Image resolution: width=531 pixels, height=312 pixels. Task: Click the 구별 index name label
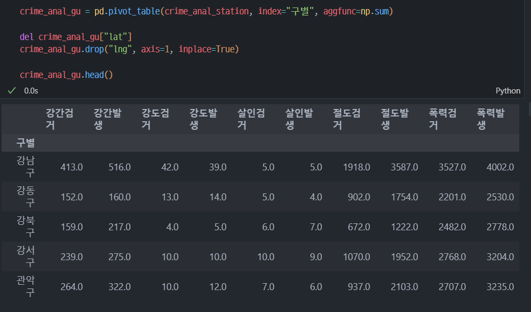(26, 143)
